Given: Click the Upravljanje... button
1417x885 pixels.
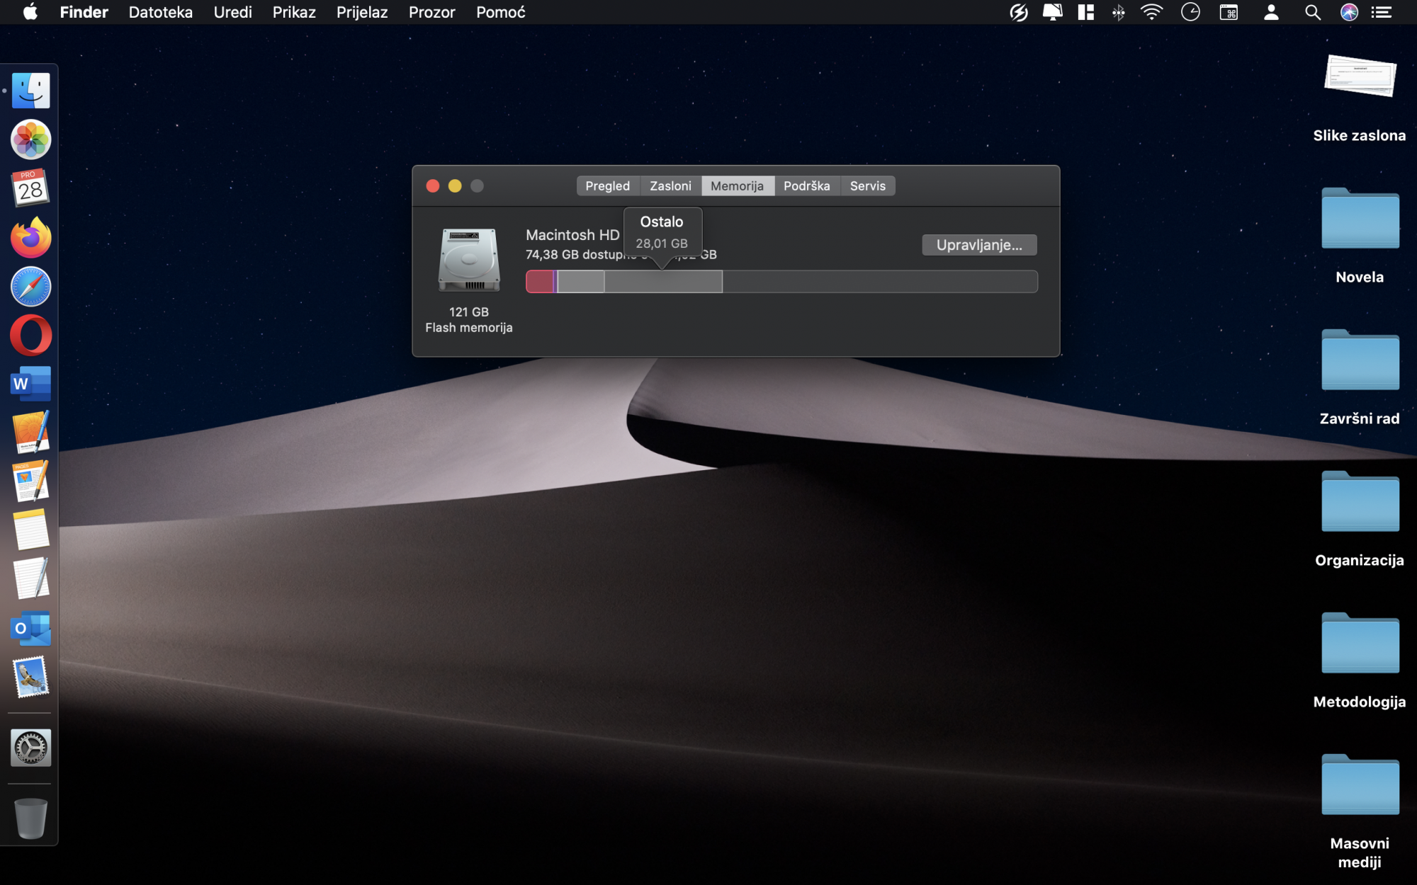Looking at the screenshot, I should pos(978,245).
